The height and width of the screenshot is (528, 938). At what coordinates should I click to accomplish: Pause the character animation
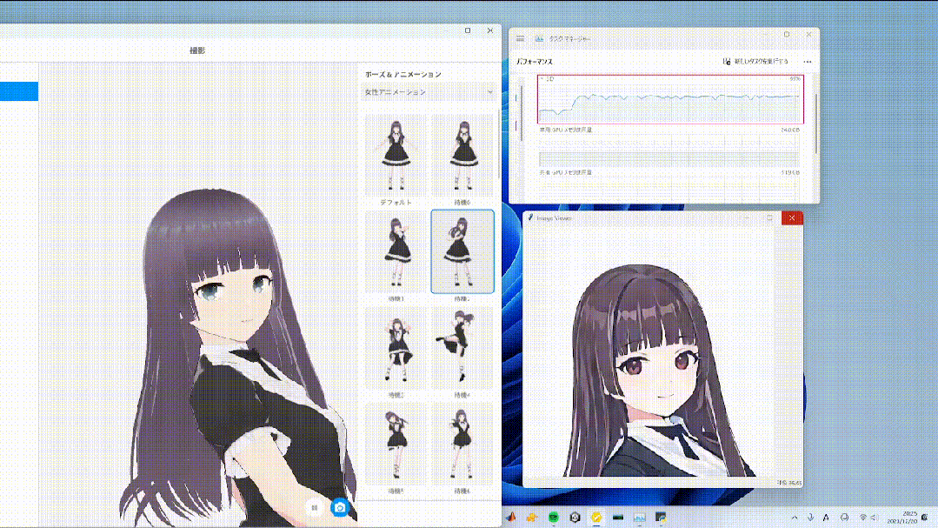(x=315, y=507)
